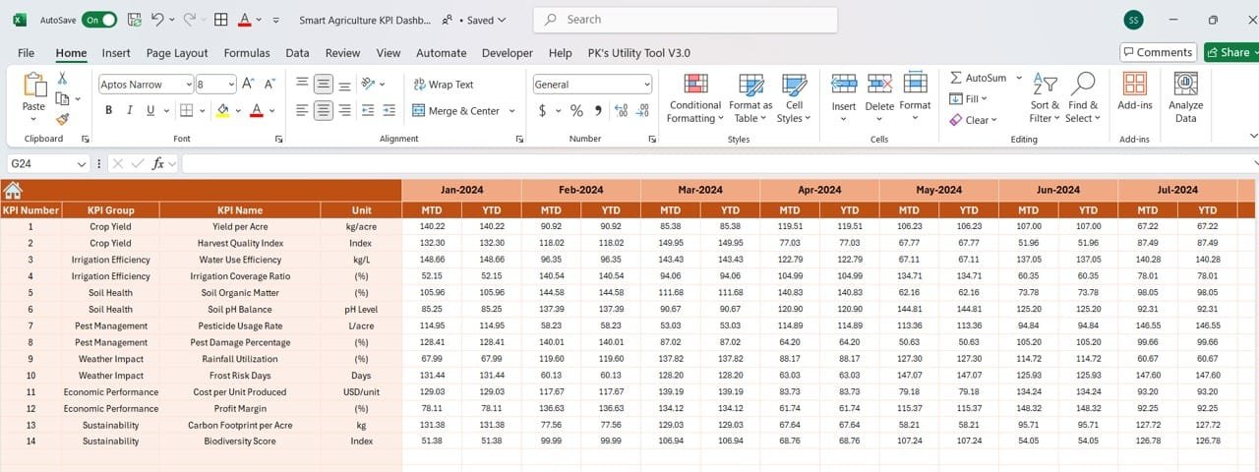Image resolution: width=1259 pixels, height=472 pixels.
Task: Click the Increase Decimal icon
Action: [x=623, y=111]
